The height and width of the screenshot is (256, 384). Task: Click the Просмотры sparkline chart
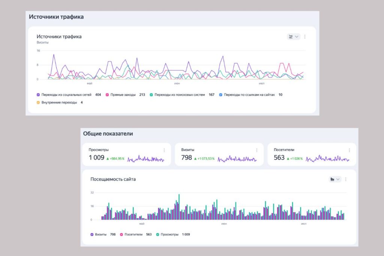146,159
